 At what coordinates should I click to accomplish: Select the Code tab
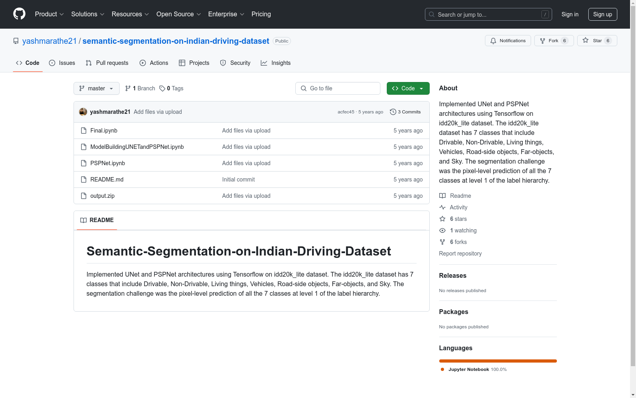click(28, 63)
